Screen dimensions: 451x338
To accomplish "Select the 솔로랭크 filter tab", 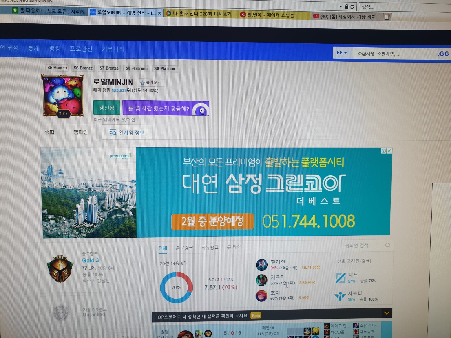I will pyautogui.click(x=184, y=248).
